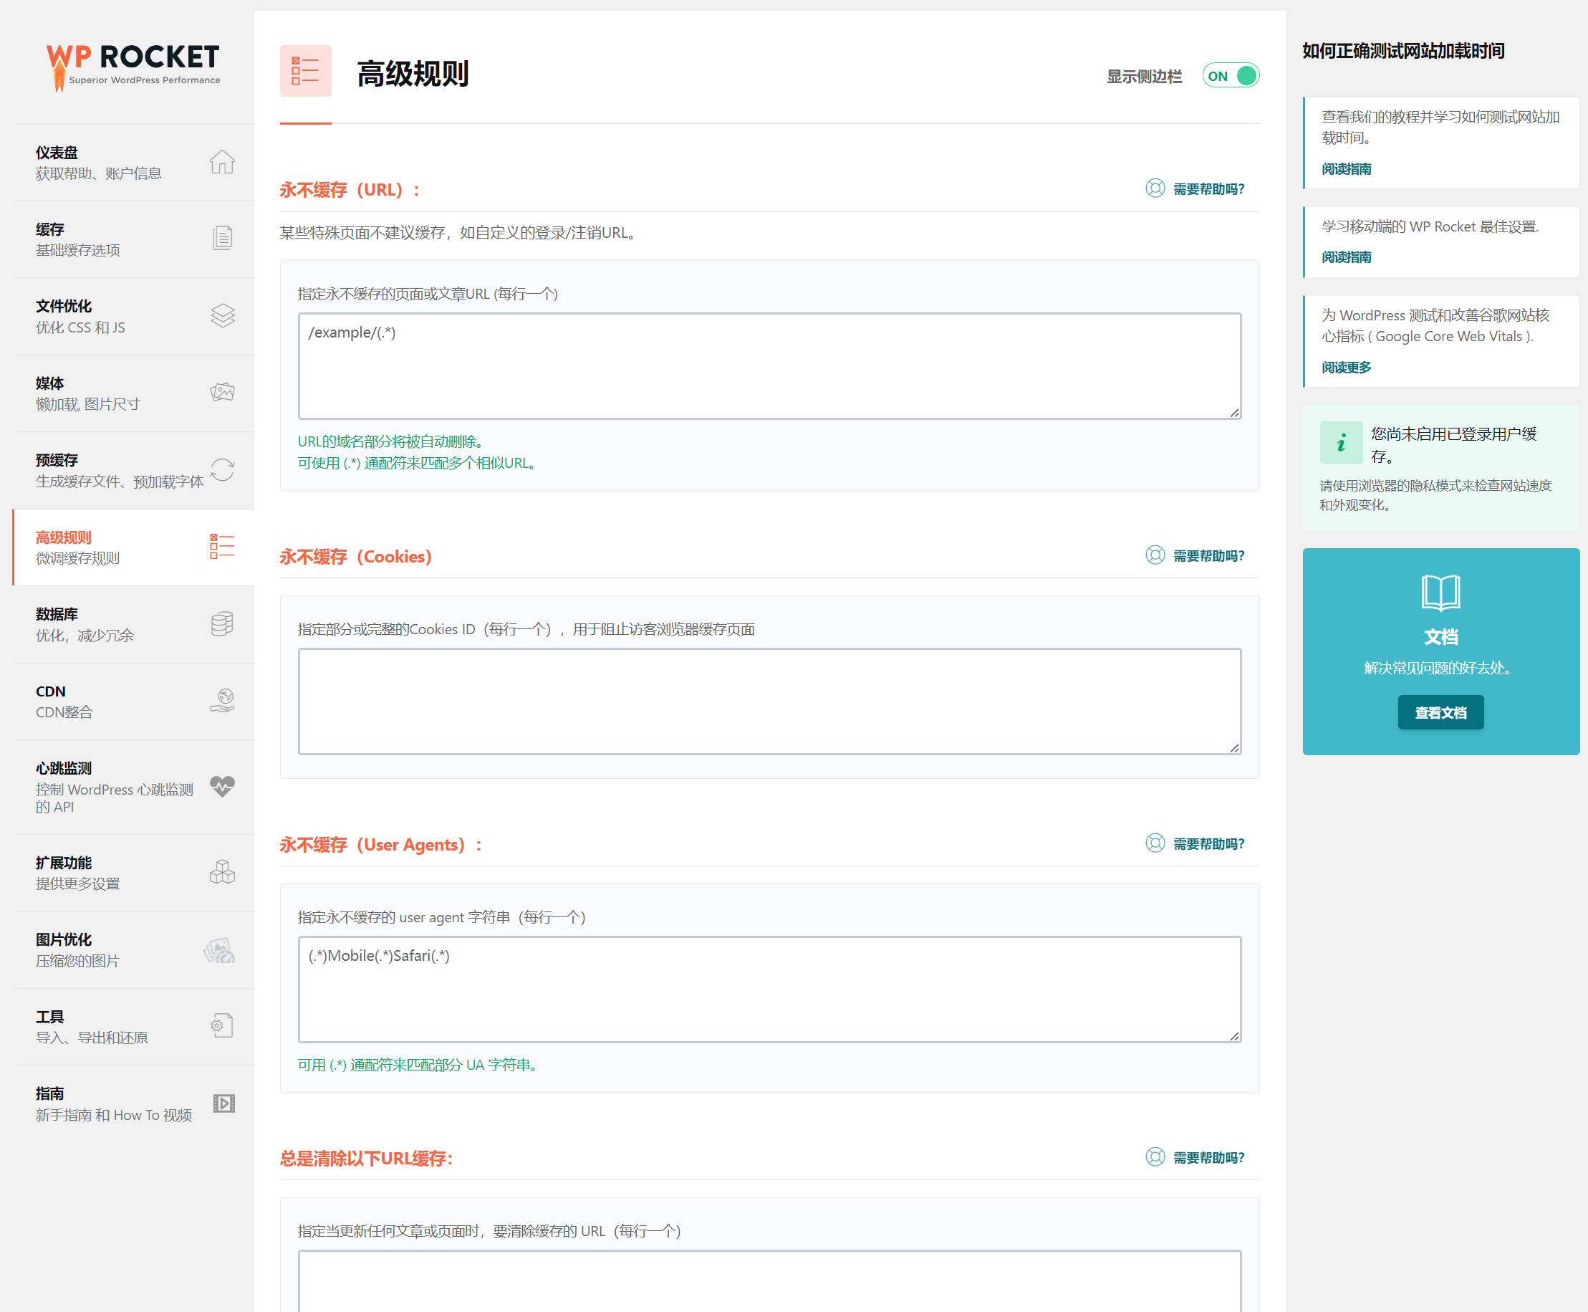Click the globe hand icon beside CDN
The image size is (1588, 1312).
tap(222, 701)
